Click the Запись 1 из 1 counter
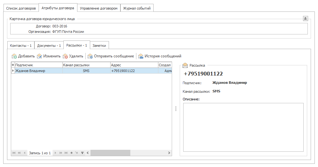 click(x=40, y=153)
